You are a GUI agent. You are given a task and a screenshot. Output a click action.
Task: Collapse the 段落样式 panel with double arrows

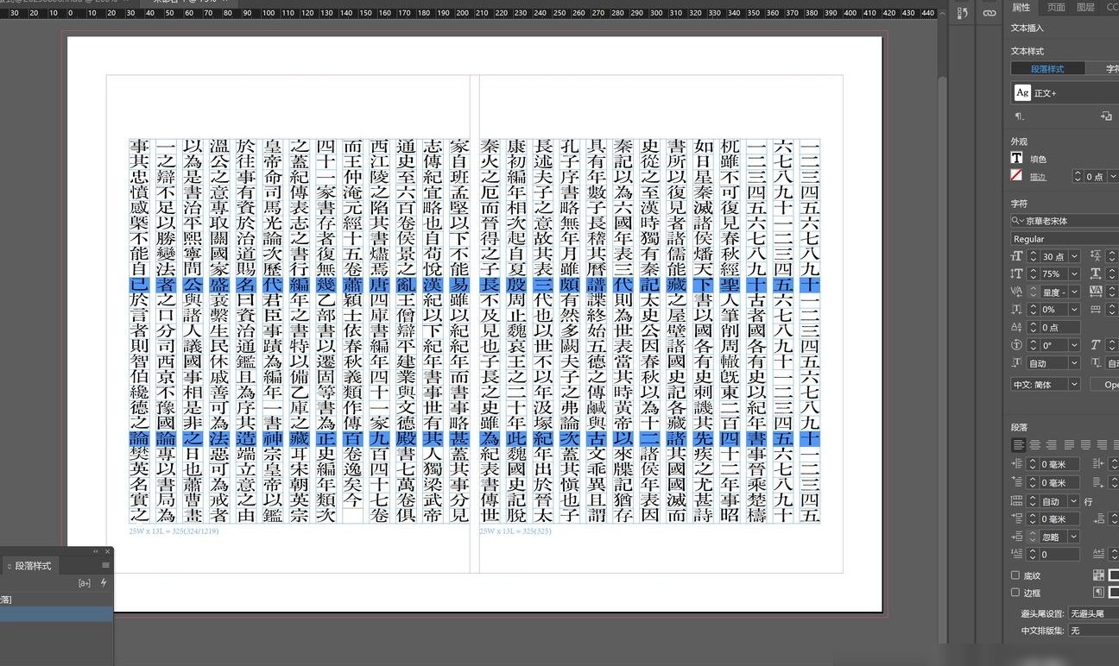point(96,551)
